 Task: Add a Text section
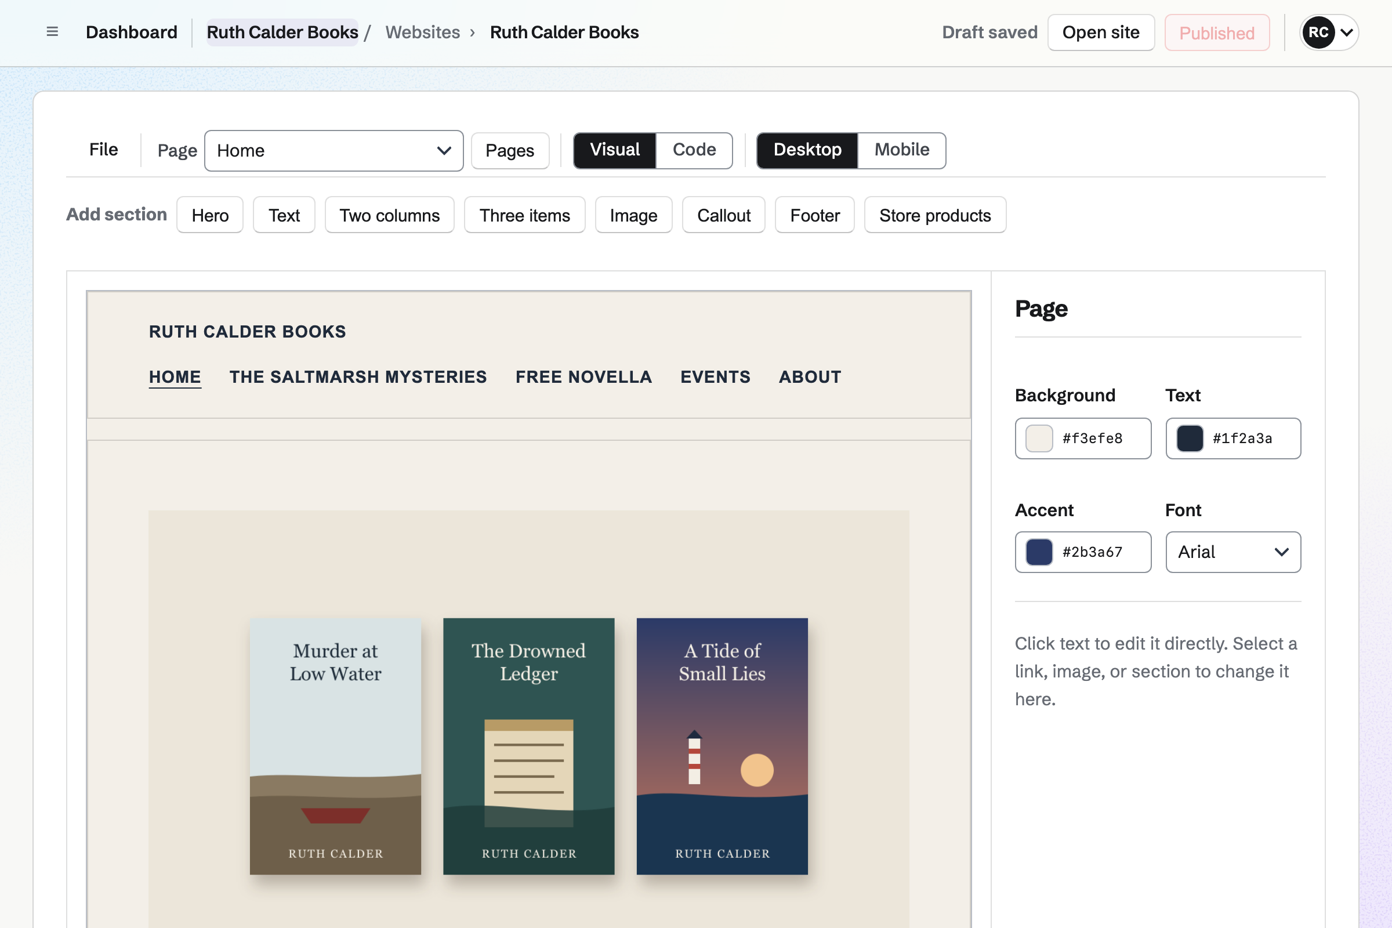[x=284, y=215]
